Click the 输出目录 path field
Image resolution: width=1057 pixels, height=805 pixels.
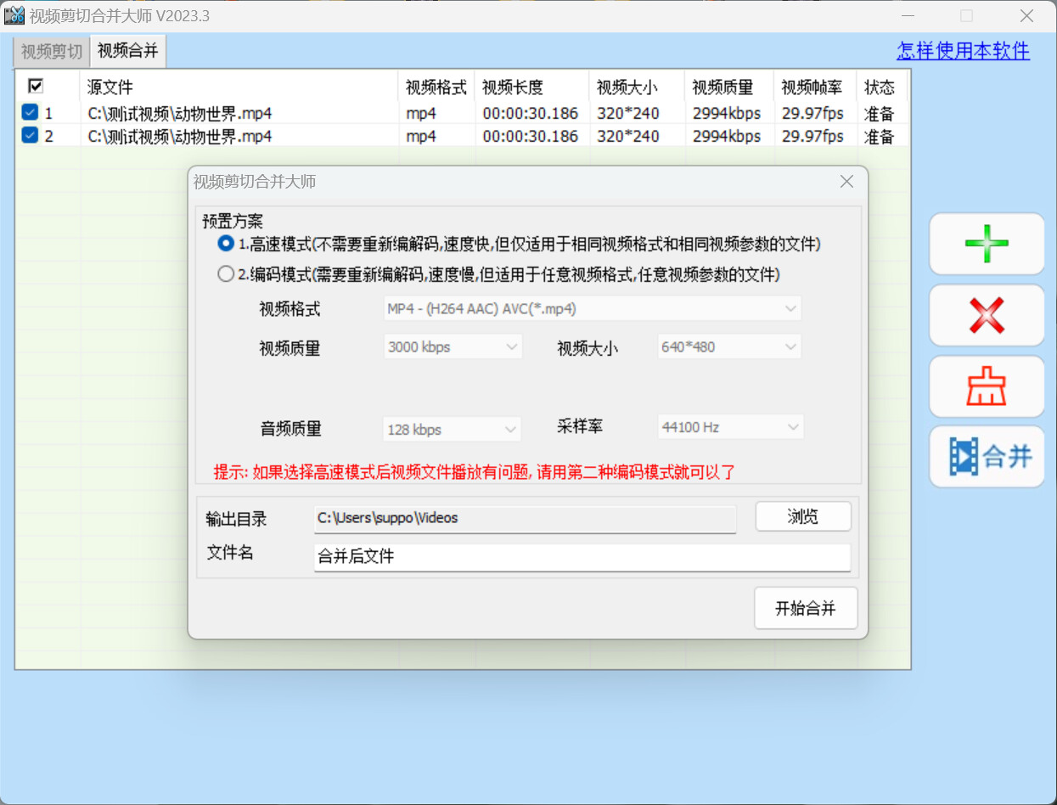(x=525, y=518)
